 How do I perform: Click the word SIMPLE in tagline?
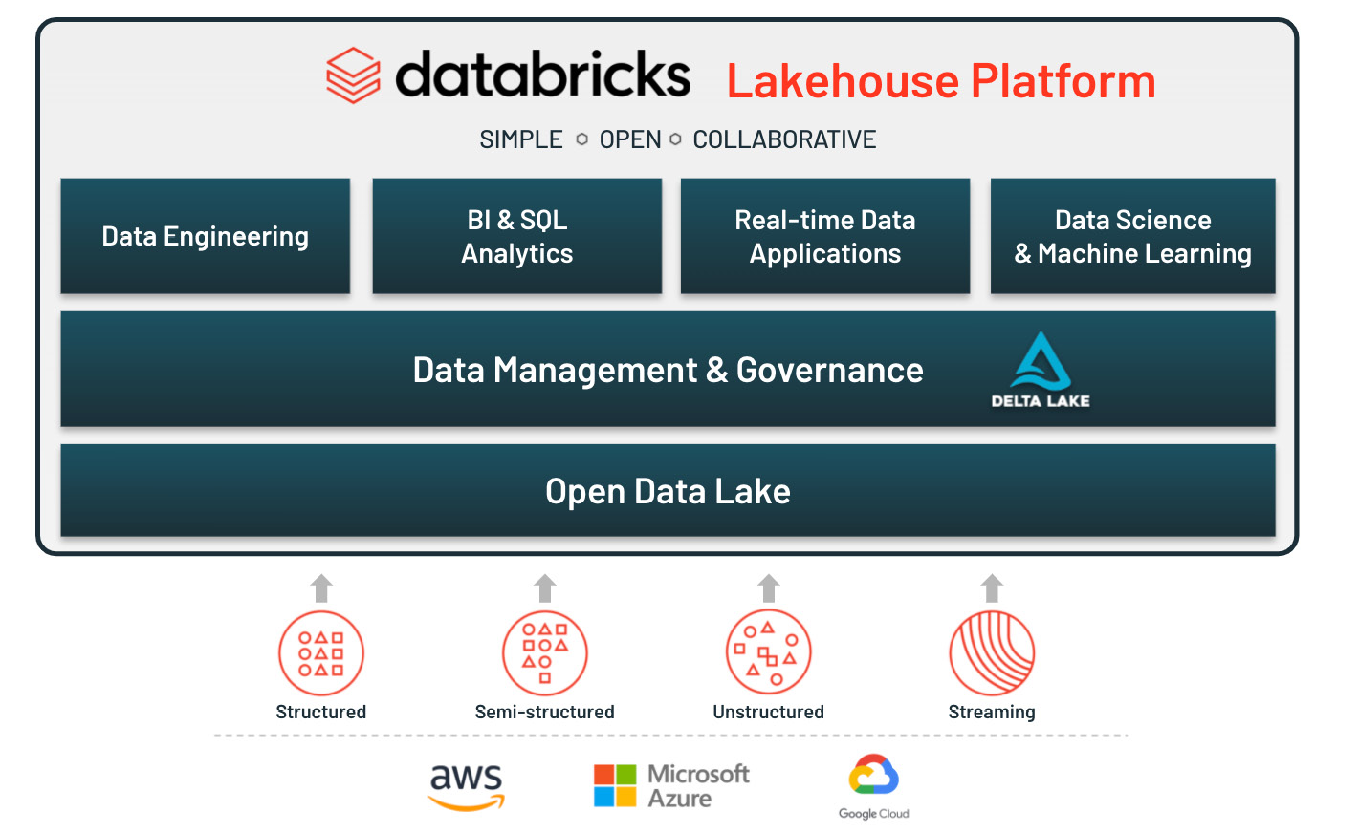(x=521, y=139)
